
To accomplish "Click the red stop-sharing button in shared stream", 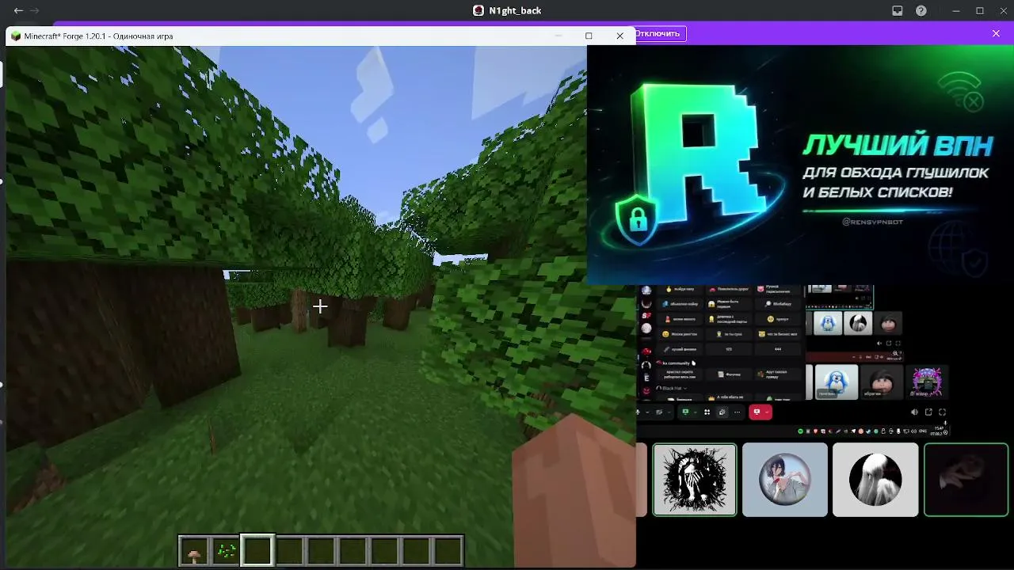I will click(x=760, y=412).
